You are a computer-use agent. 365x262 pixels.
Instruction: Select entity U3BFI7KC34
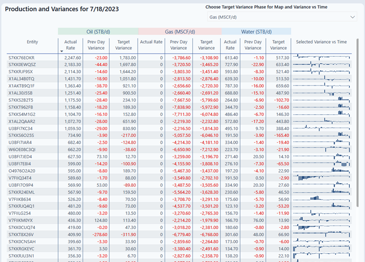(x=20, y=128)
